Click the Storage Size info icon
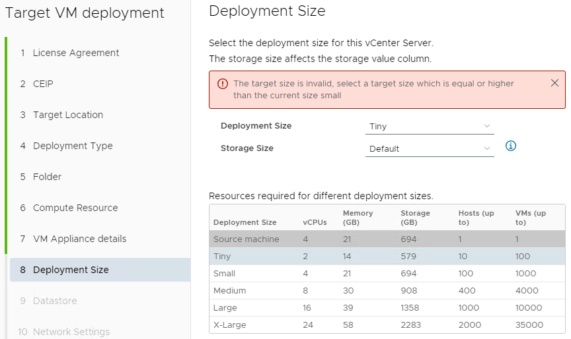This screenshot has height=339, width=571. click(x=511, y=146)
